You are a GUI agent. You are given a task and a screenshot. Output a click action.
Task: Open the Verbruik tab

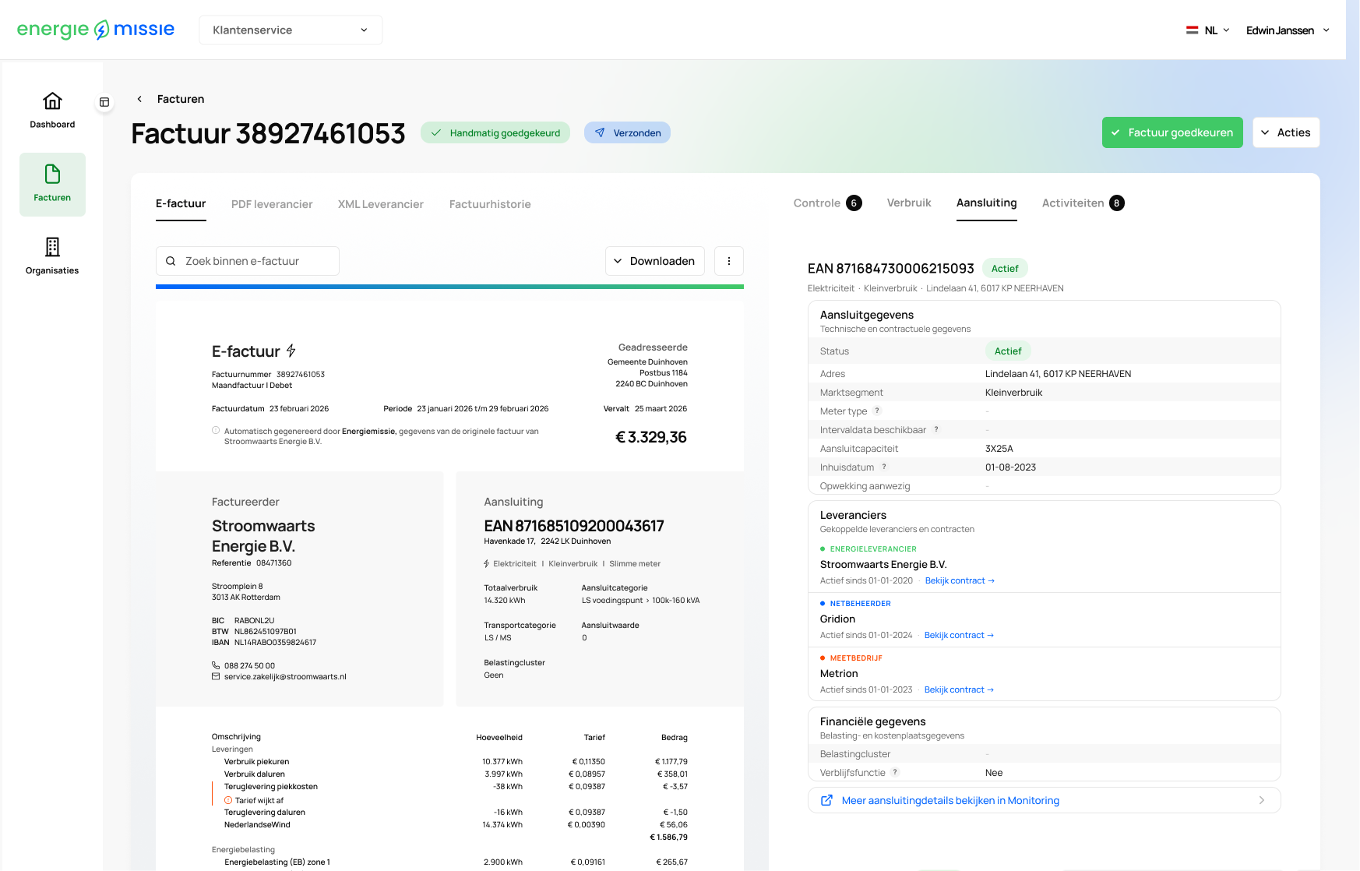point(909,203)
